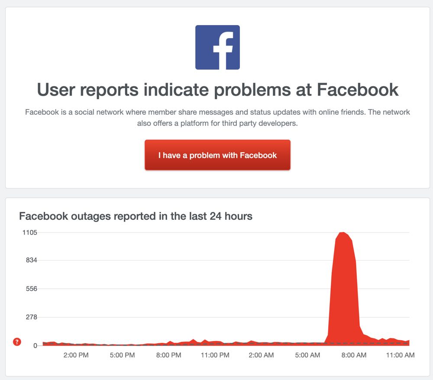Click the 1105 value on the y-axis
The image size is (433, 380).
[x=29, y=232]
